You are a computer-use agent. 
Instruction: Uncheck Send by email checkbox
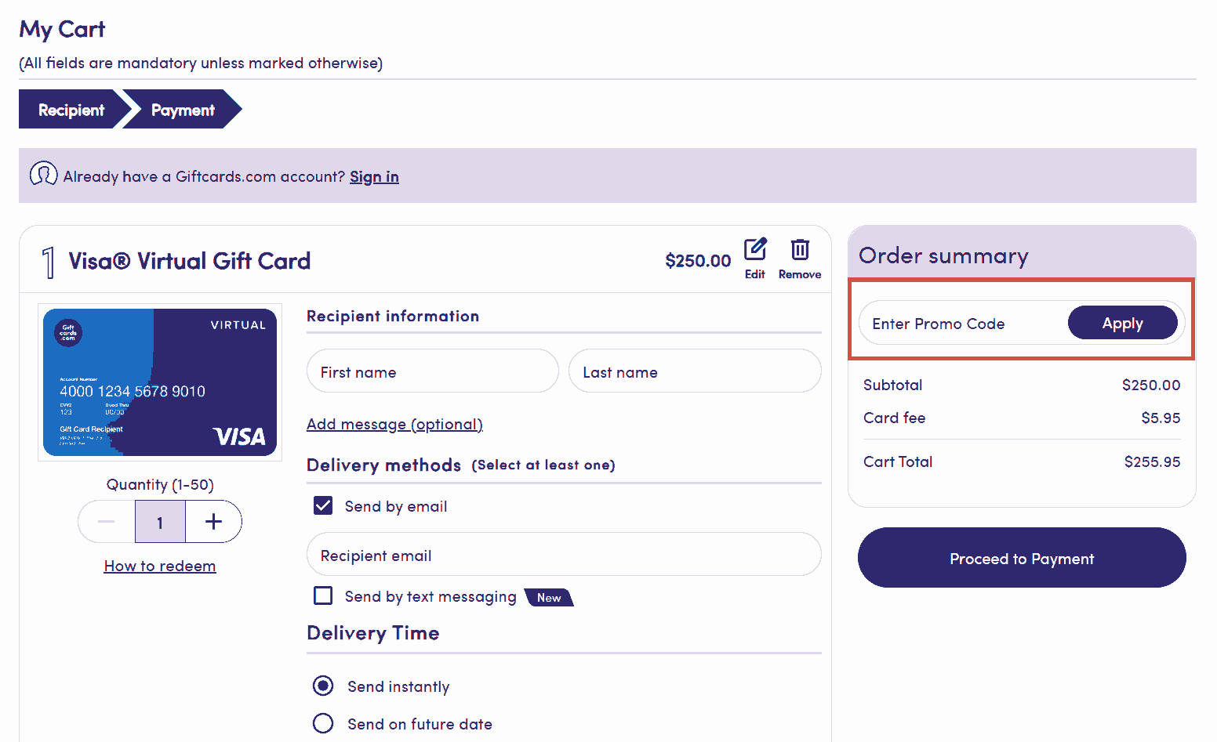pos(323,505)
